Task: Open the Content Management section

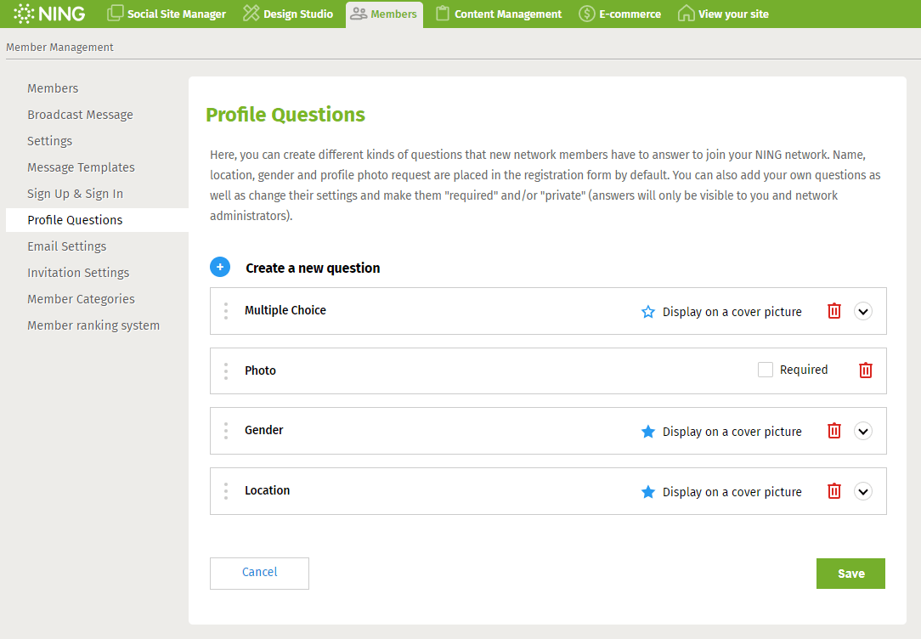Action: pyautogui.click(x=498, y=14)
